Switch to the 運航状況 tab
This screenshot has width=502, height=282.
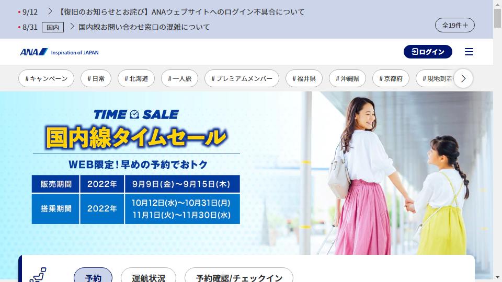click(149, 277)
